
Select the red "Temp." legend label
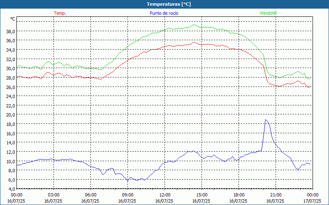[x=60, y=13]
